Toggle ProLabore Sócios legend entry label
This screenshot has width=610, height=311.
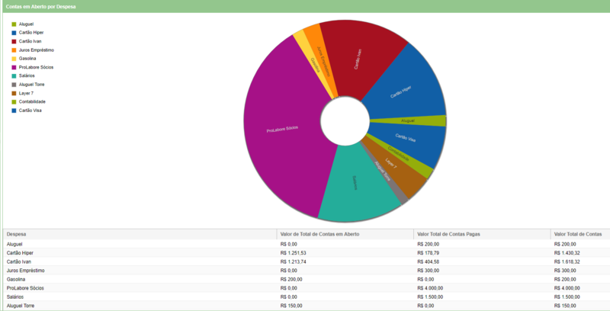coord(36,67)
